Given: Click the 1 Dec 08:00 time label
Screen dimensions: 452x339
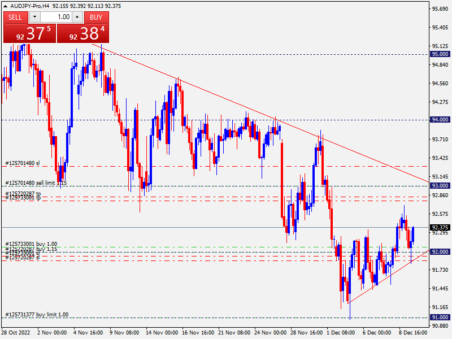Looking at the screenshot, I should [x=341, y=332].
